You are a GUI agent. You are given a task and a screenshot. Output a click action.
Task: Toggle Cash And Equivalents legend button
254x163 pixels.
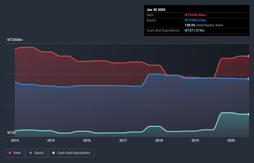coord(71,153)
